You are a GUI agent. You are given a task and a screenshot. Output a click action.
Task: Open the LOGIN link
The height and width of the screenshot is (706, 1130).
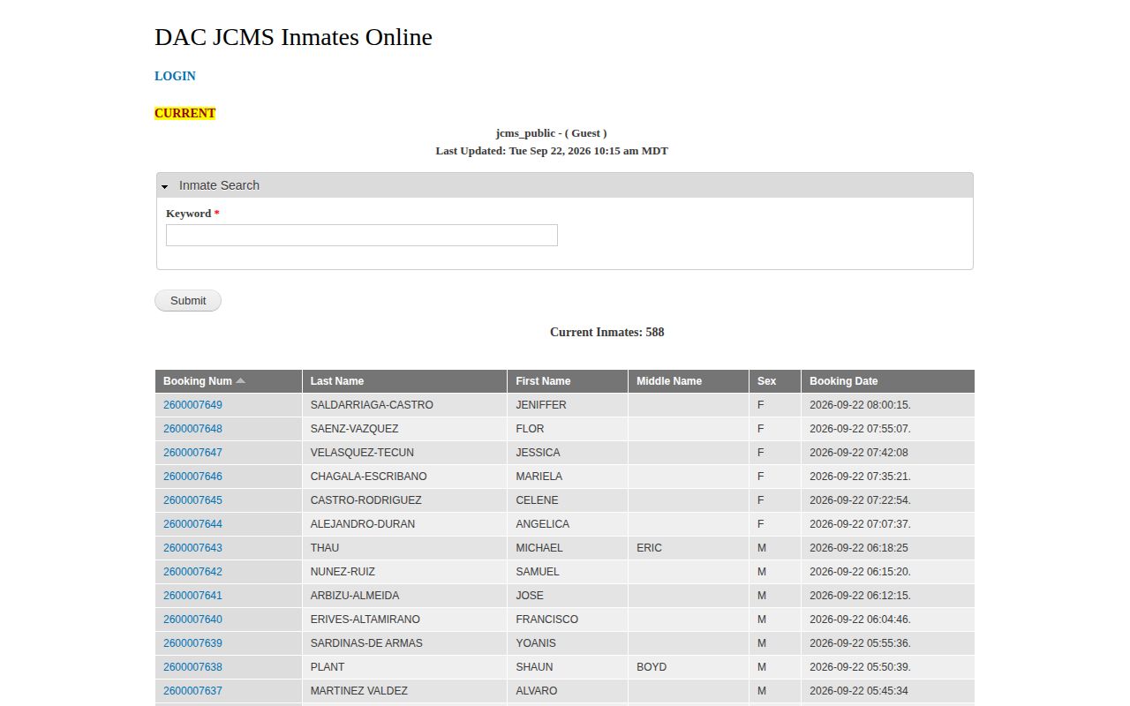[175, 76]
